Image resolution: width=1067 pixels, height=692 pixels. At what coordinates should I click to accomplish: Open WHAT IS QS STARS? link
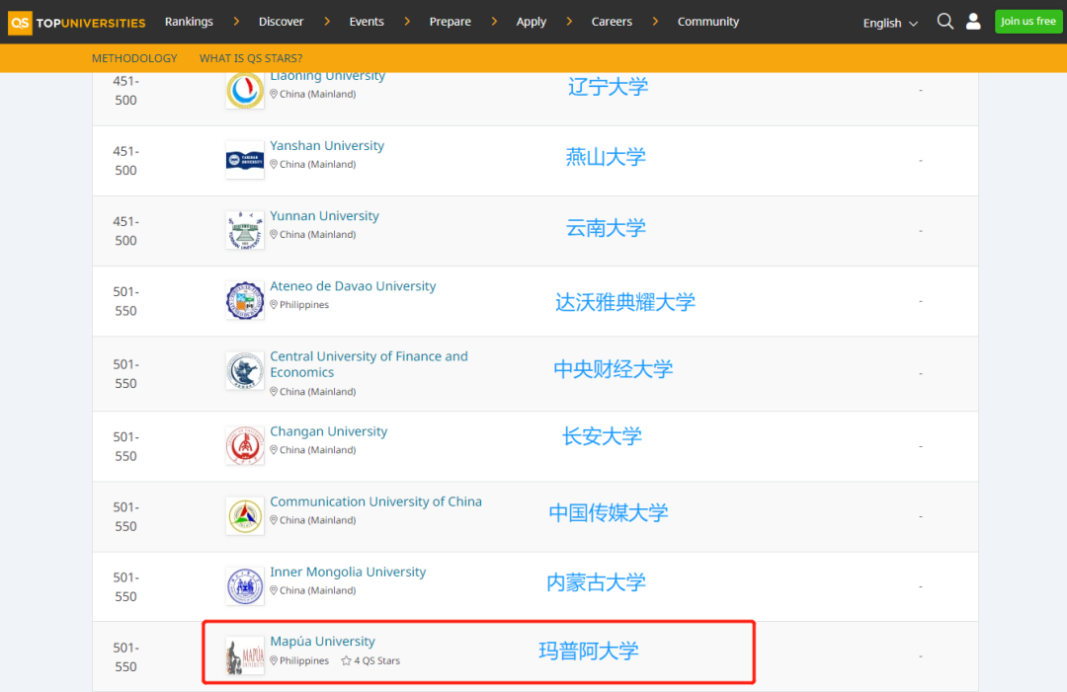click(250, 58)
